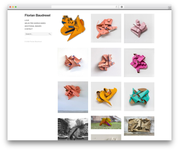Image resolution: width=179 pixels, height=151 pixels.
Task: Click the search magnifier icon
Action: 50,34
